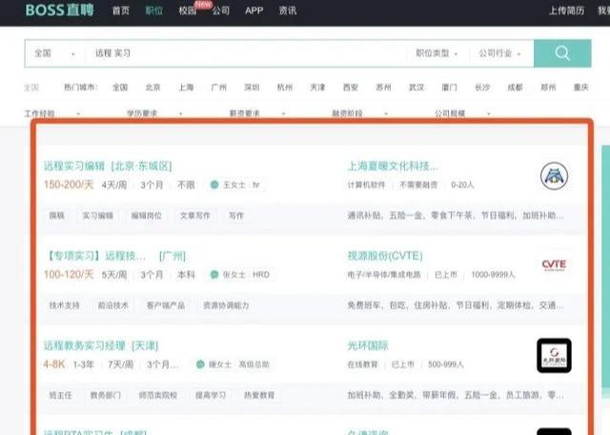
Task: Open the CVTE company logo
Action: pos(554,266)
